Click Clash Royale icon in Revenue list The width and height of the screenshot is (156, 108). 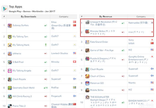(x=87, y=69)
